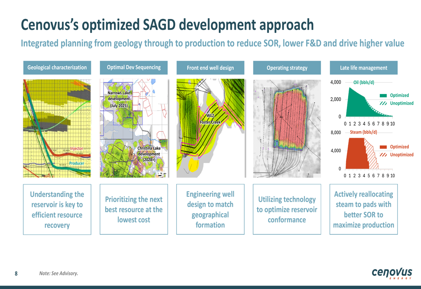Viewport: 421px width, 289px height.
Task: Click the 'Actively reallocating steam to pads' text box
Action: point(364,209)
